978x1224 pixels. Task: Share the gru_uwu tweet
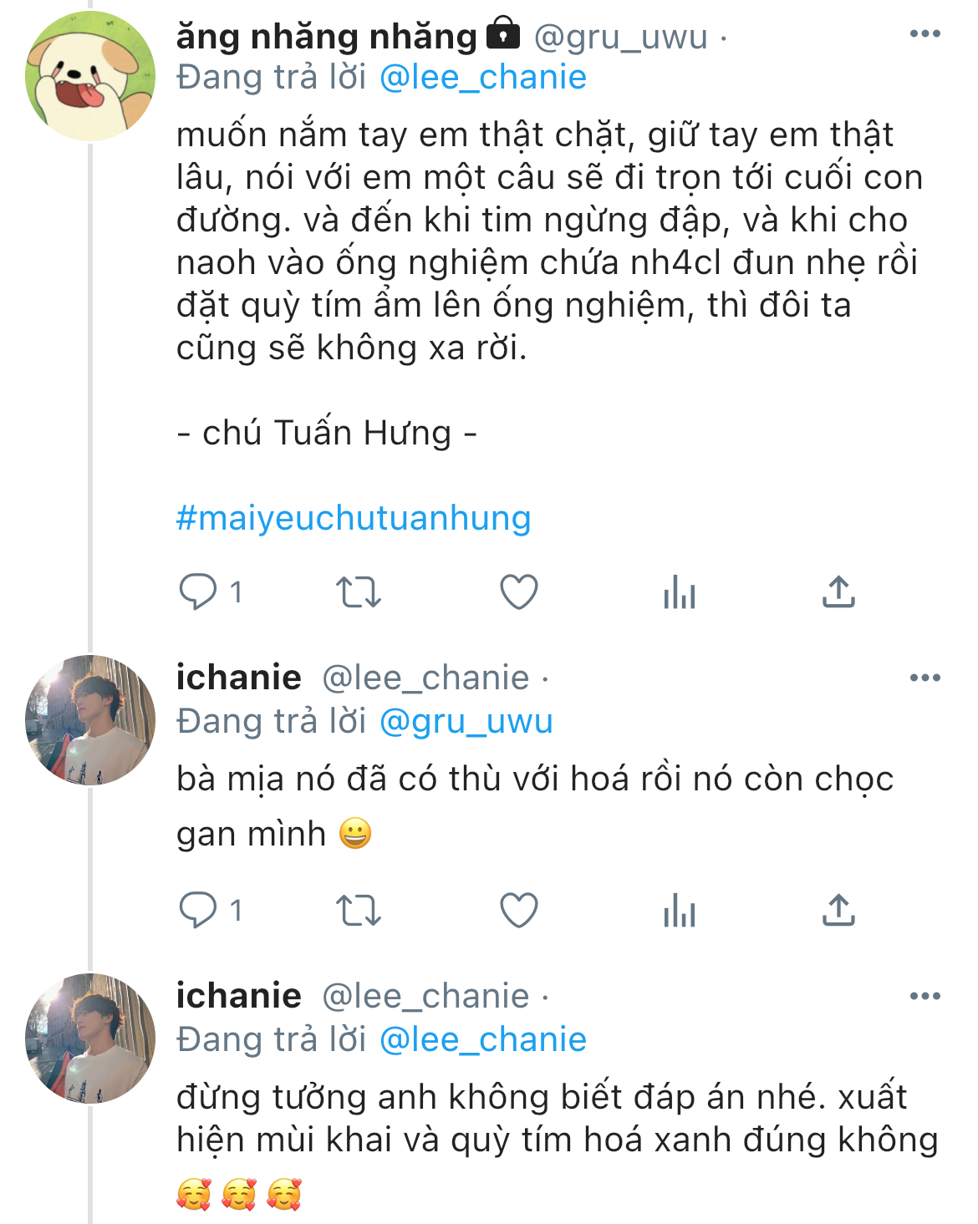click(838, 592)
